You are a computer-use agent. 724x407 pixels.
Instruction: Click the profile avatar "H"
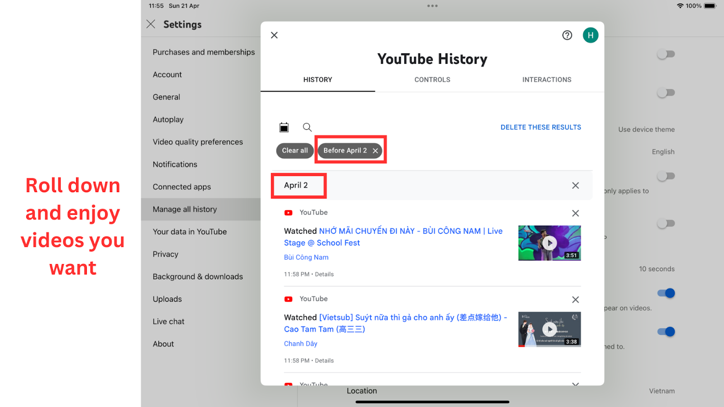(591, 35)
